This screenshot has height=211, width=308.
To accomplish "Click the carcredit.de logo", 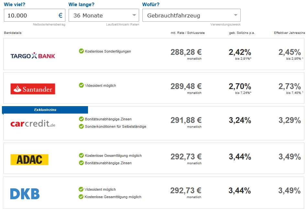I will coord(33,124).
